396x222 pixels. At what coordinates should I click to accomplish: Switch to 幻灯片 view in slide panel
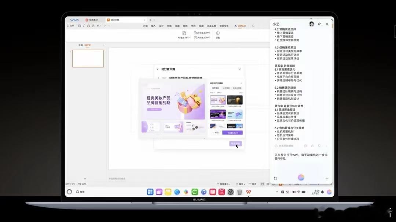[x=87, y=45]
